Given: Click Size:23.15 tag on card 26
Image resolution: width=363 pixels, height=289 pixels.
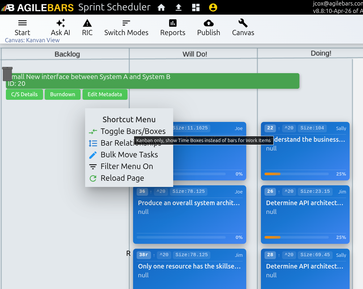Looking at the screenshot, I should coord(315,191).
